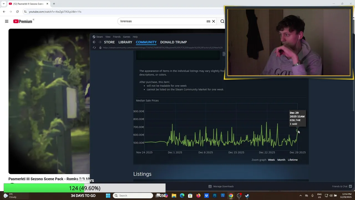The image size is (355, 200).
Task: Select the COMMUNITY tab in Steam
Action: point(146,42)
